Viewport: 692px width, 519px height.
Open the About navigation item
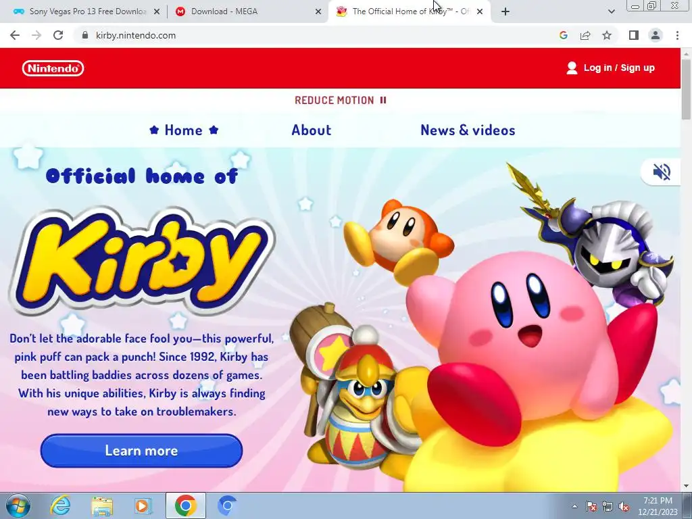click(x=311, y=130)
